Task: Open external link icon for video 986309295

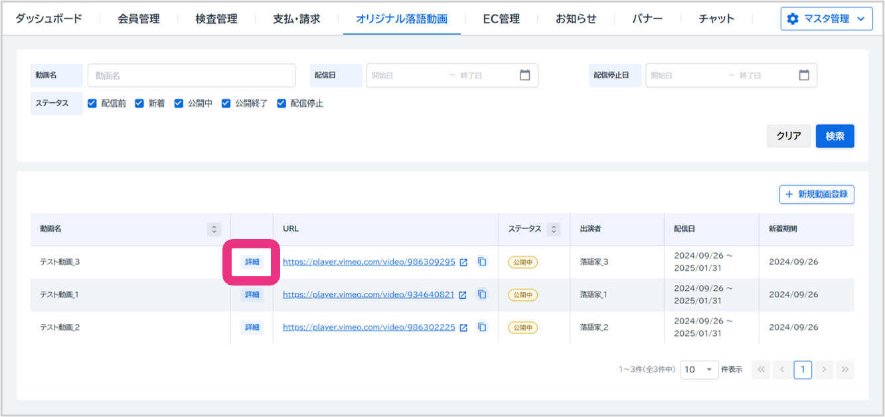Action: [x=463, y=262]
